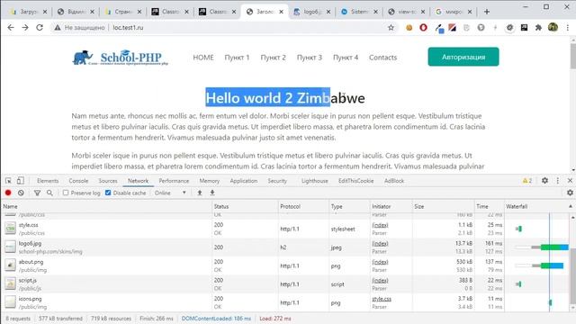Click the Авторизация button
576x324 pixels.
463,57
